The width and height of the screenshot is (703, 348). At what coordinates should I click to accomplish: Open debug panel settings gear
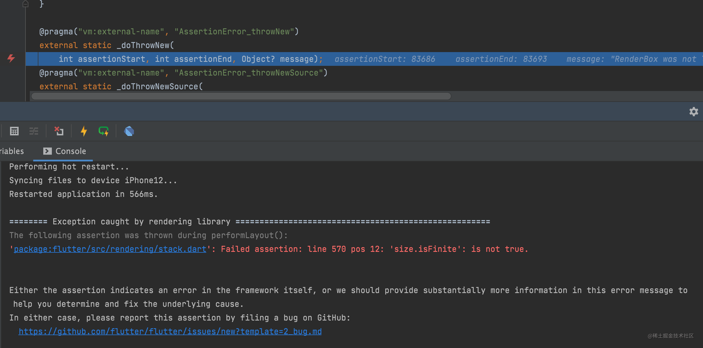point(694,112)
